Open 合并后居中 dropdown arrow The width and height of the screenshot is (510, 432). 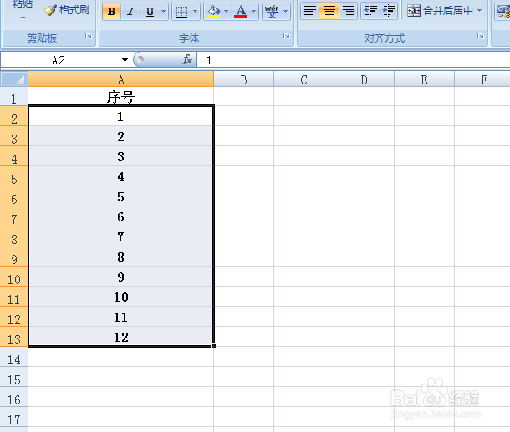pyautogui.click(x=479, y=11)
